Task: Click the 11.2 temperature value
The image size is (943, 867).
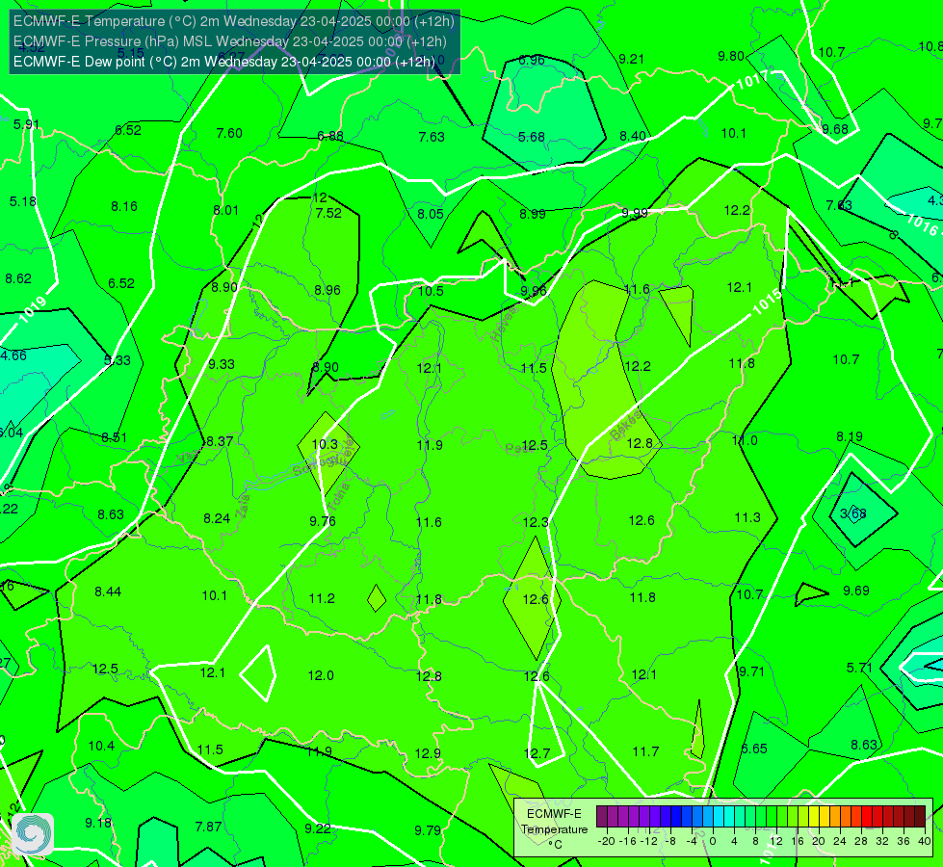Action: [322, 598]
